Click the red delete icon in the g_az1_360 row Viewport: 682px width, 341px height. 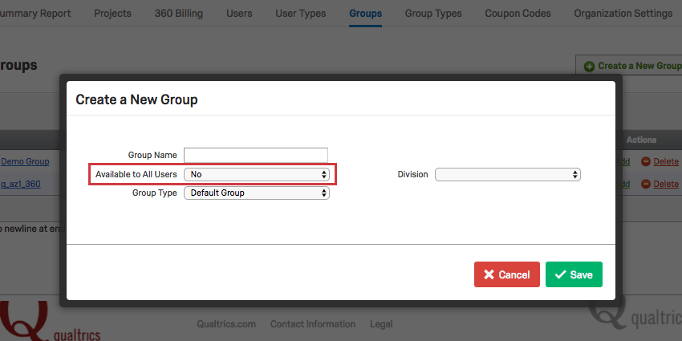pyautogui.click(x=645, y=184)
